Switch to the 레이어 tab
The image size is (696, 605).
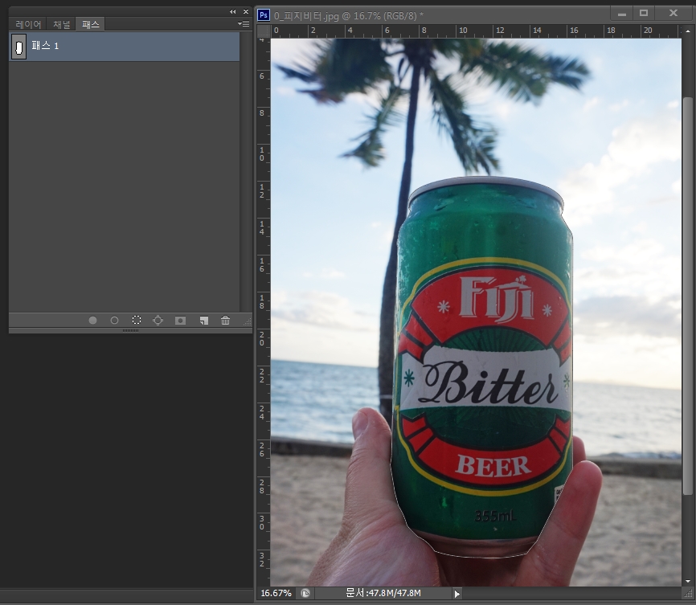click(x=28, y=24)
